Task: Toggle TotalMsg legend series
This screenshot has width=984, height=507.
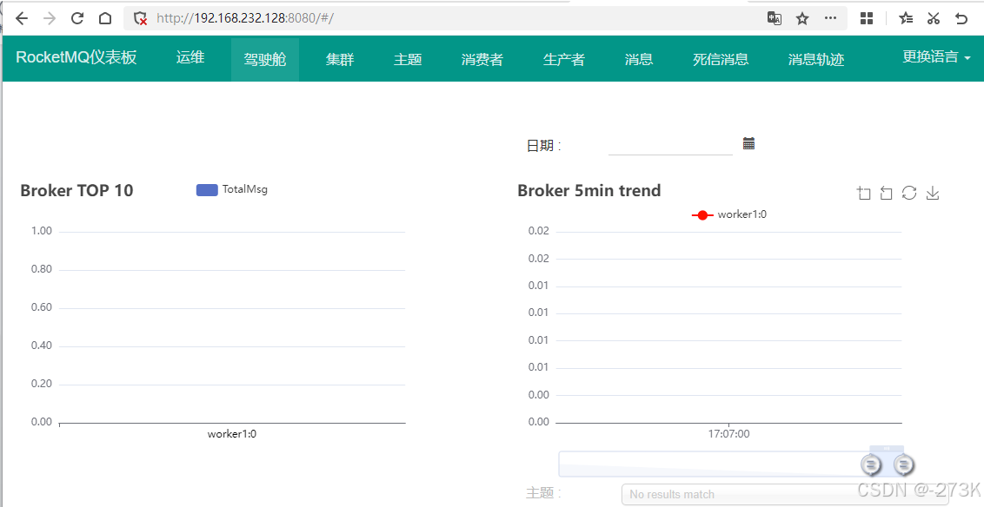Action: pyautogui.click(x=231, y=189)
